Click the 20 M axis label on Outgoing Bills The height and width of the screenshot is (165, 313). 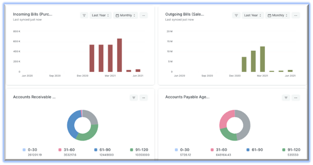[170, 31]
